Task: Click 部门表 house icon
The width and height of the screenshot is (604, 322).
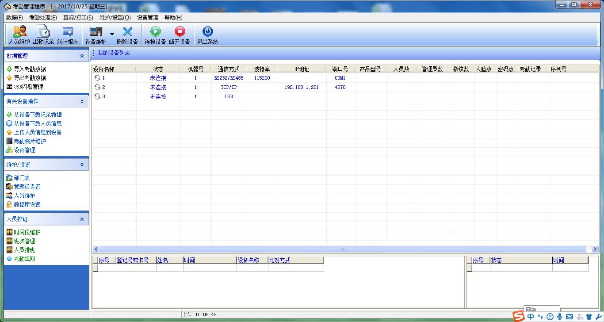Action: [x=9, y=178]
